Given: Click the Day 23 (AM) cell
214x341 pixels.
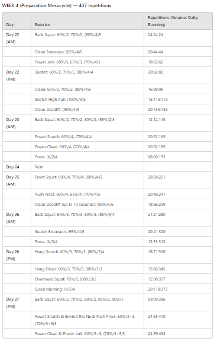Looking at the screenshot, I should tap(17, 123).
